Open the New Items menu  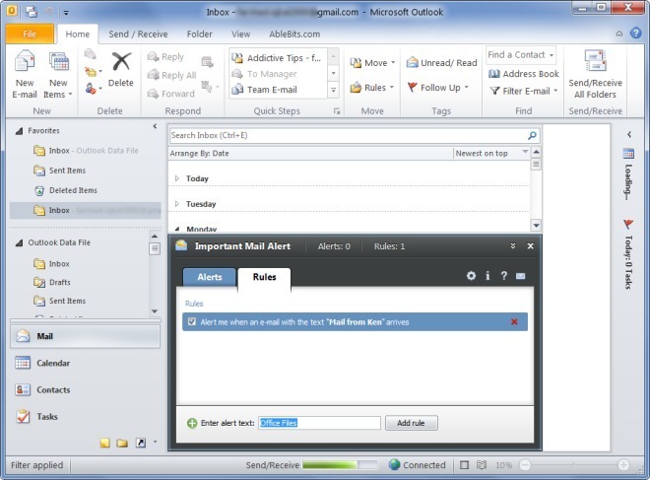58,75
